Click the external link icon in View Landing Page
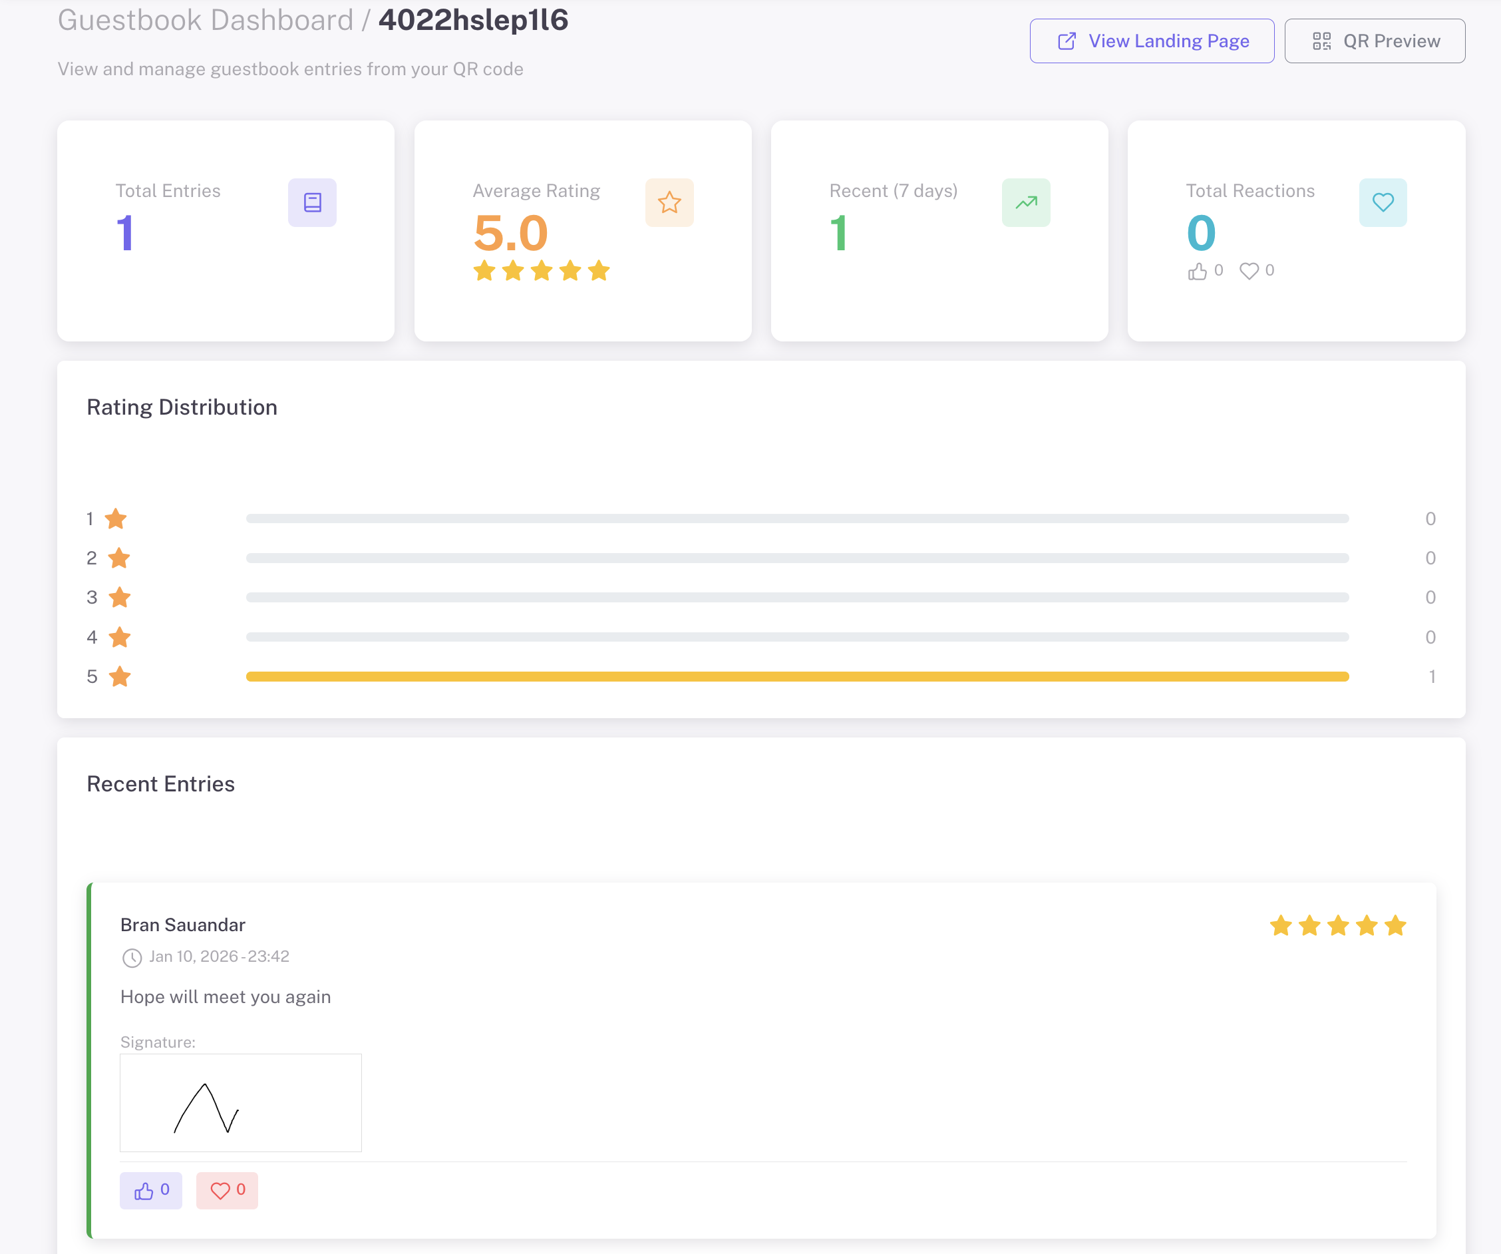The height and width of the screenshot is (1254, 1501). [x=1067, y=41]
